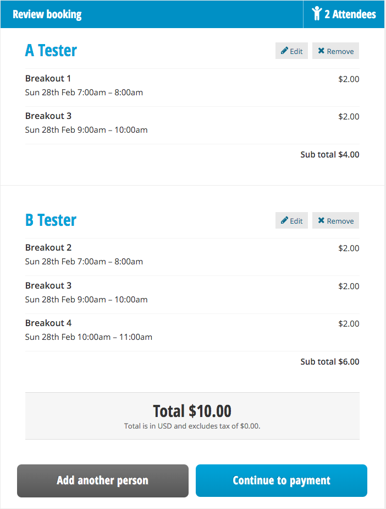386x509 pixels.
Task: Select B Tester name heading
Action: point(51,220)
